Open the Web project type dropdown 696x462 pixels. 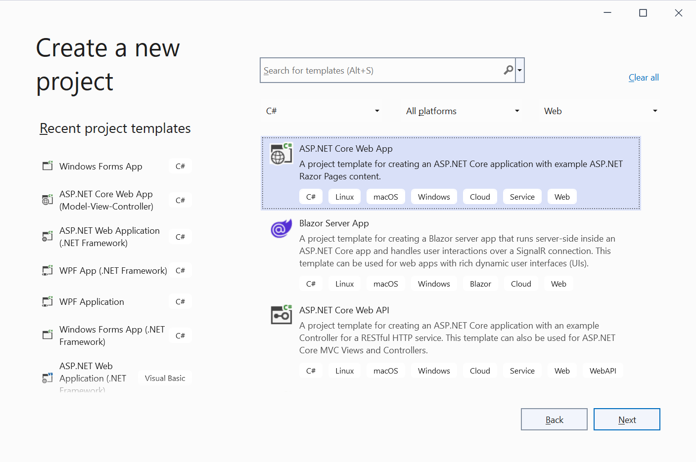[601, 111]
